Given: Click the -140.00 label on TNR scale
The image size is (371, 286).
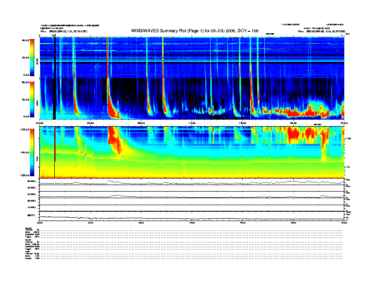Looking at the screenshot, I should coord(24,152).
